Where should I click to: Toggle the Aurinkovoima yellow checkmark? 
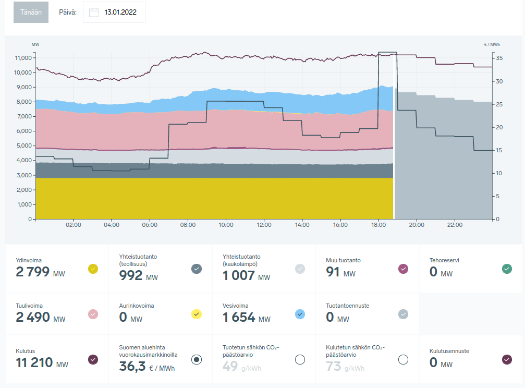tap(197, 314)
